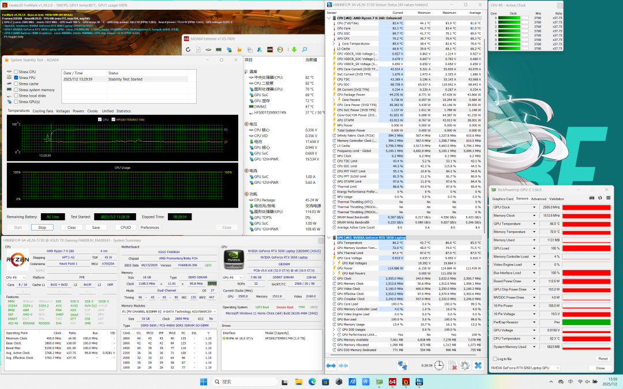Toggle the HFS001TEM9X174N graph legend checkbox
Screen dimensions: 623x389
click(113, 119)
